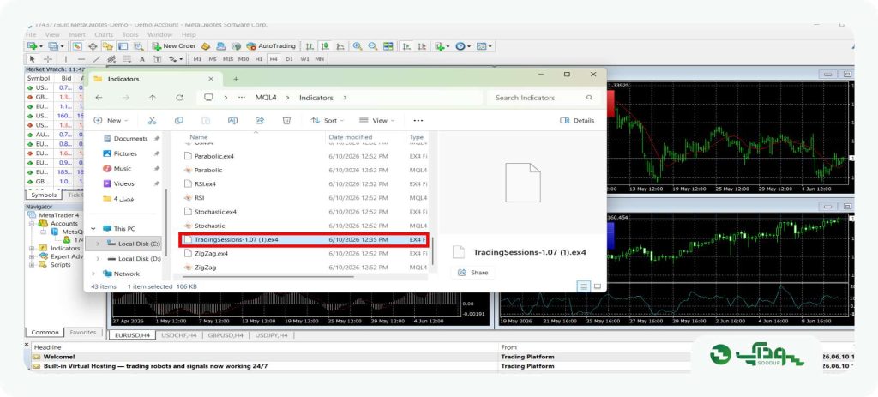Click MQL4 in the address breadcrumb
The height and width of the screenshot is (397, 878).
266,98
